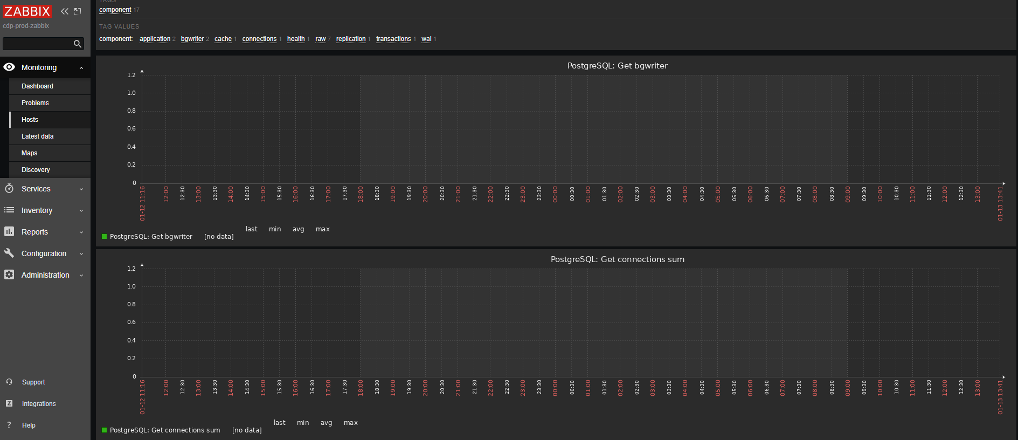Expand the Administration menu chevron
The image size is (1018, 440).
coord(81,276)
